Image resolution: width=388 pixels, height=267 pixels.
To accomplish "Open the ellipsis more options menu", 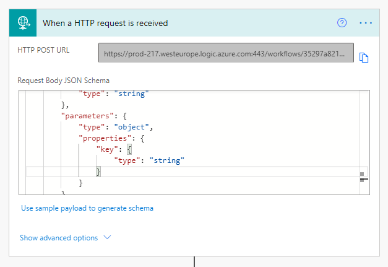I will pos(365,23).
